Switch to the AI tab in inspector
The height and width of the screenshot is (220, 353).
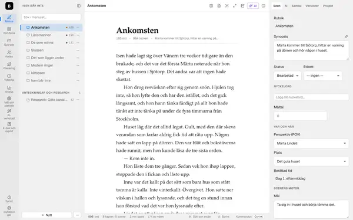(286, 6)
